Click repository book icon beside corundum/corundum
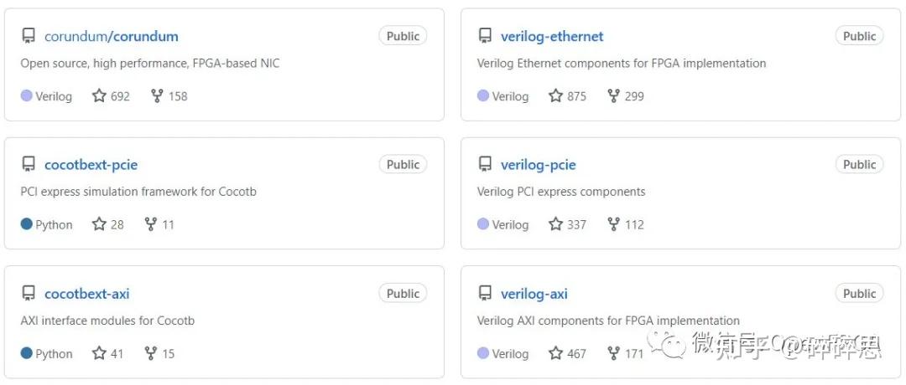This screenshot has height=385, width=906. tap(29, 36)
